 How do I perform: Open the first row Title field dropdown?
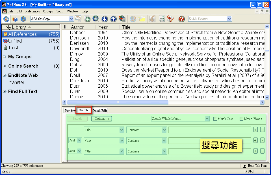pos(122,130)
